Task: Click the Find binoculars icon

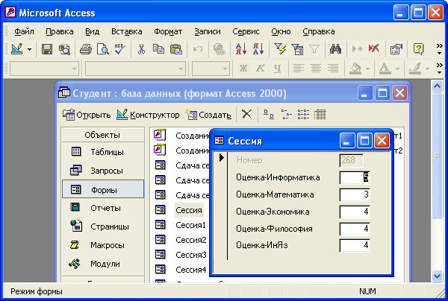Action: pos(335,49)
